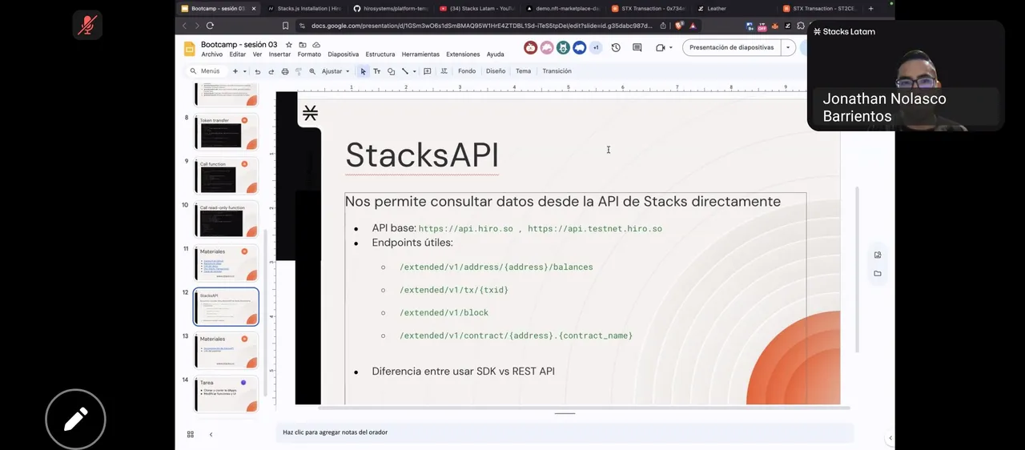This screenshot has height=450, width=1025.
Task: Open the Formato menu
Action: point(309,54)
